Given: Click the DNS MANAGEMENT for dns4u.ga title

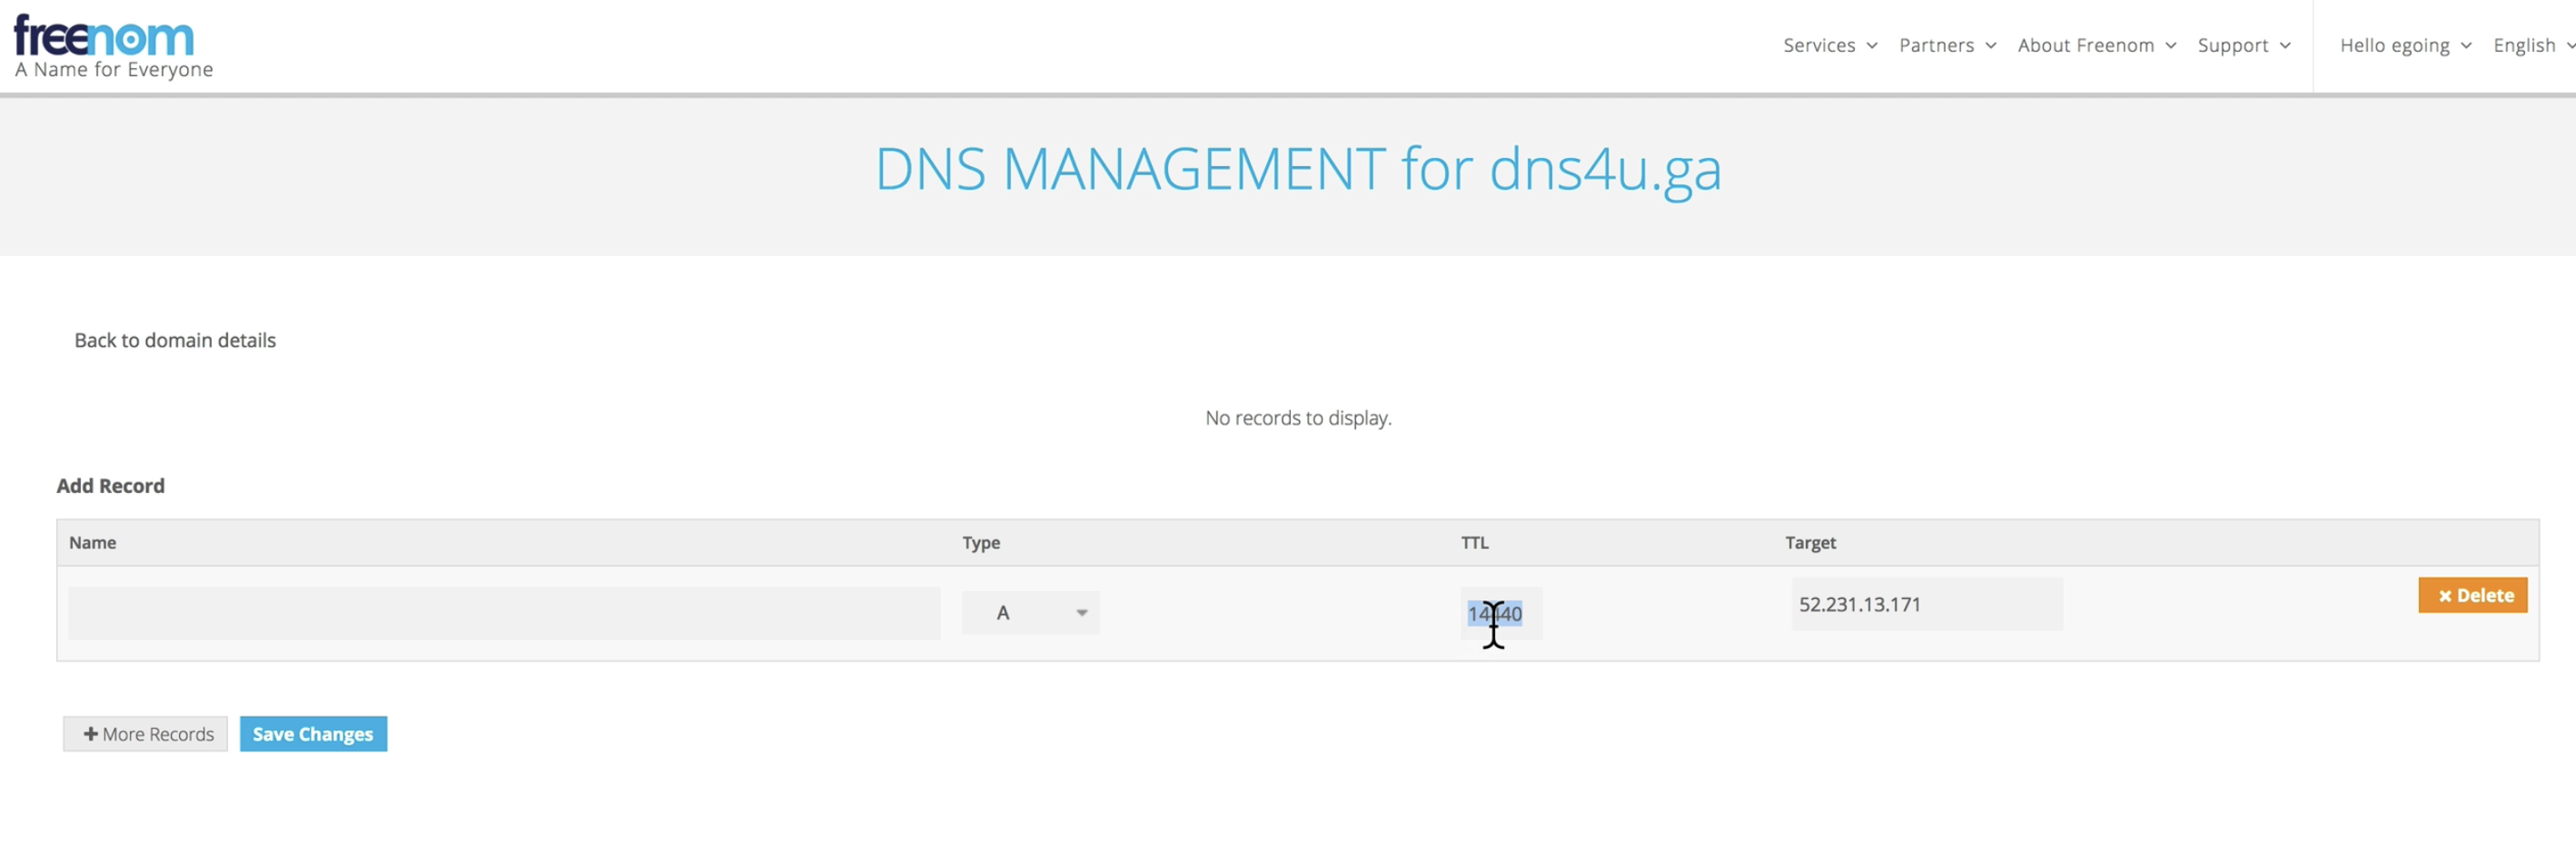Looking at the screenshot, I should 1298,170.
